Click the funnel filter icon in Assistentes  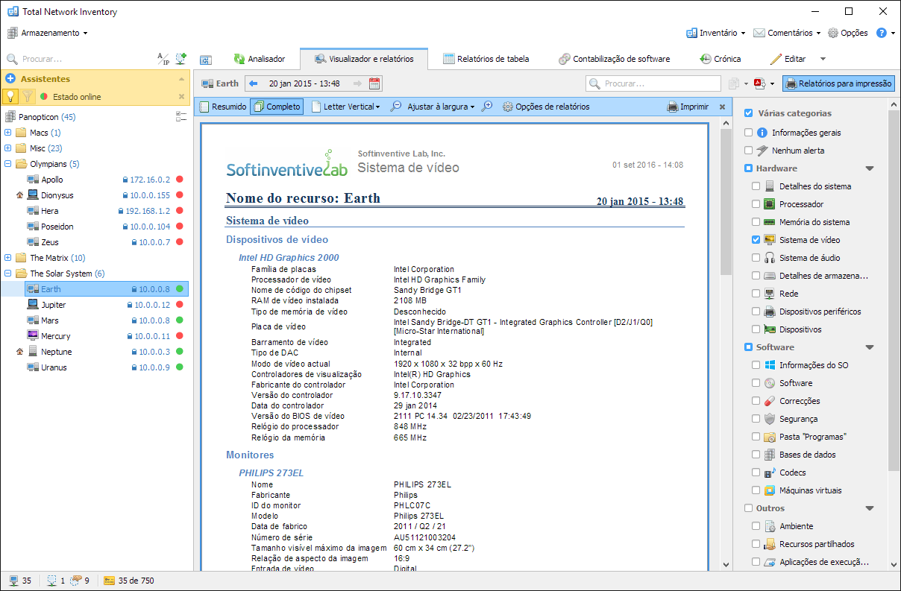click(x=28, y=96)
